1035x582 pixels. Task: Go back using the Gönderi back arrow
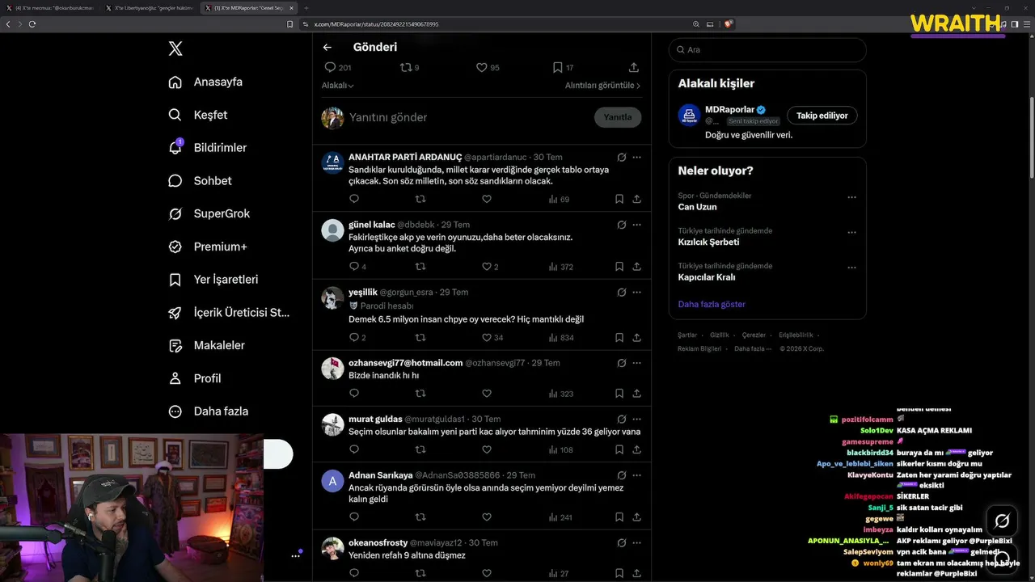coord(327,48)
